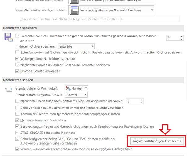Increase the auto-save minutes value
This screenshot has width=187, height=156.
[x=181, y=36]
